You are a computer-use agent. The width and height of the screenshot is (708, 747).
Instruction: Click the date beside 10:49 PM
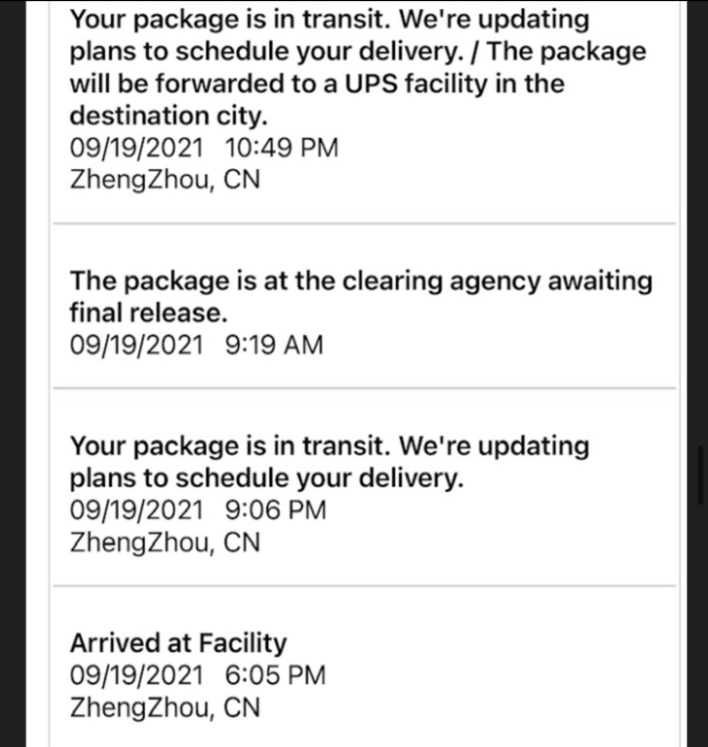pos(136,148)
